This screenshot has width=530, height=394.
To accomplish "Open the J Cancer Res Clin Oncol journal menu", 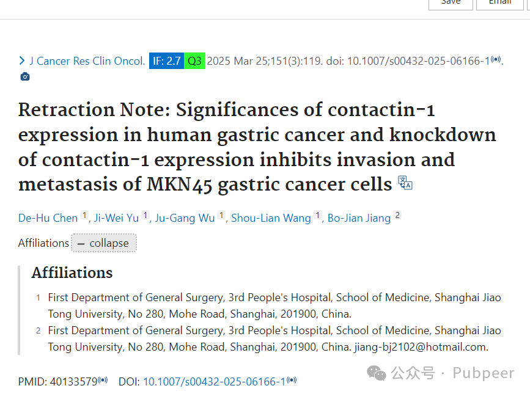I will click(x=87, y=60).
